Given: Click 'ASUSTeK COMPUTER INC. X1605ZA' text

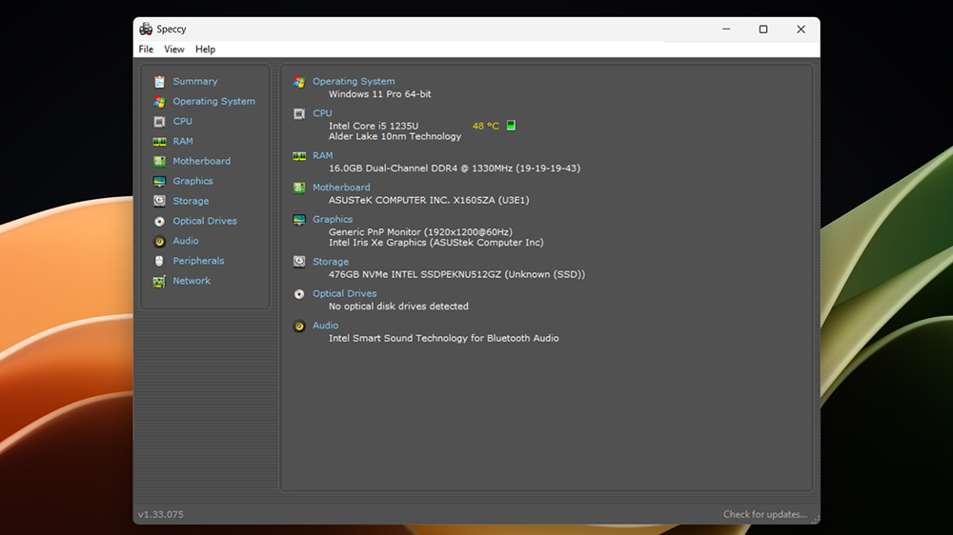Looking at the screenshot, I should (x=429, y=200).
